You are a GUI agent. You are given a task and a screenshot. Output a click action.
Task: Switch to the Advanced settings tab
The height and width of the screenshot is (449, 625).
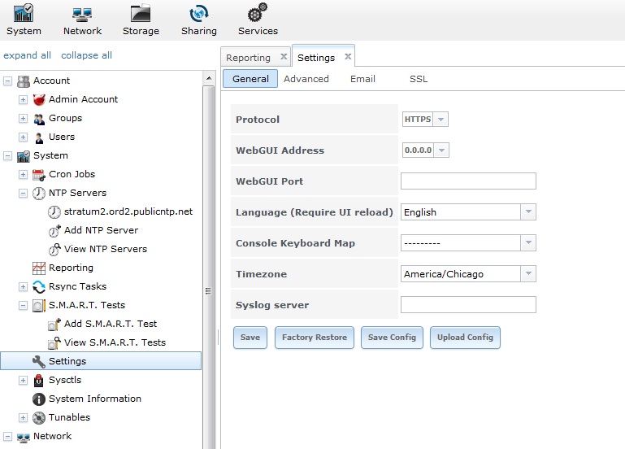[x=306, y=79]
